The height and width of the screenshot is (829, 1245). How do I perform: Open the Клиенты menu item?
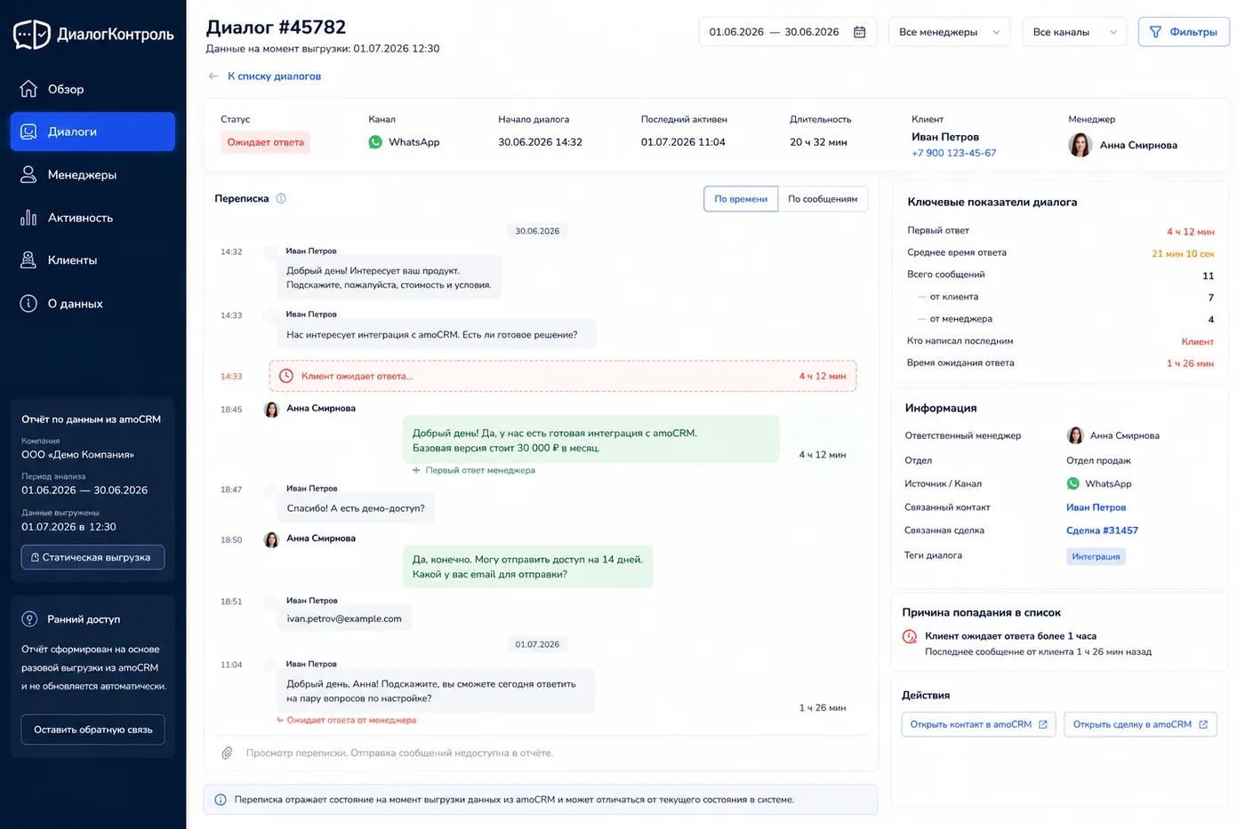click(92, 260)
